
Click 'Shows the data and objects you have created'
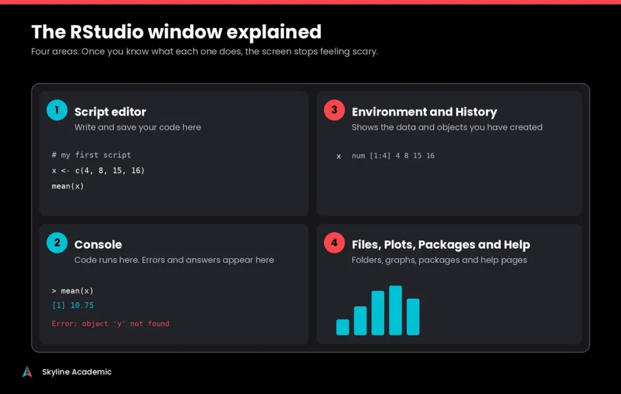point(447,127)
